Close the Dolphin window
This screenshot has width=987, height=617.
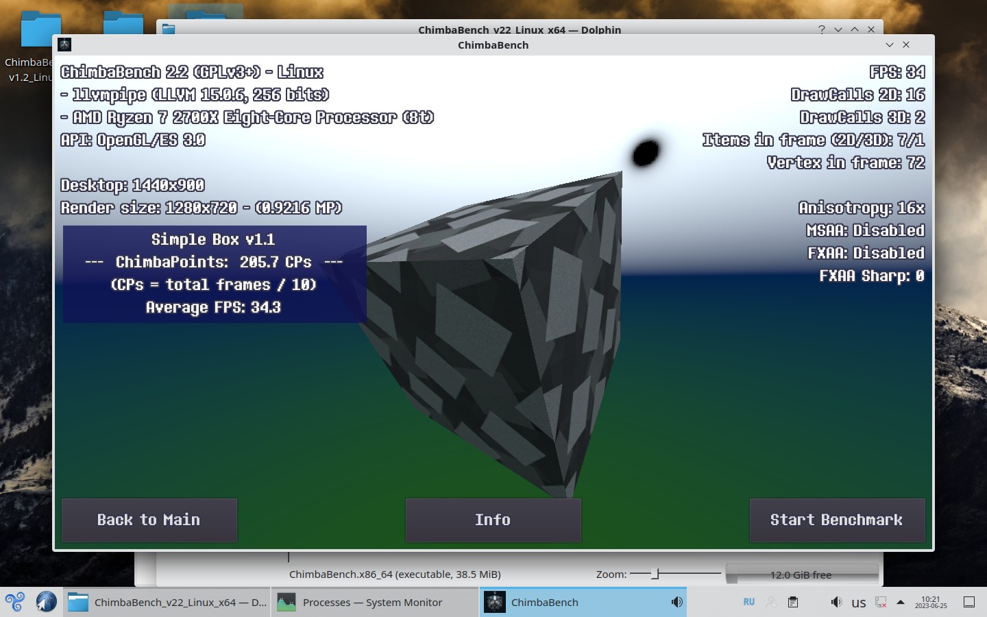871,29
